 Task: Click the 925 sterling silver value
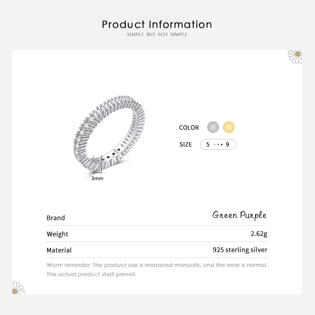pos(240,250)
